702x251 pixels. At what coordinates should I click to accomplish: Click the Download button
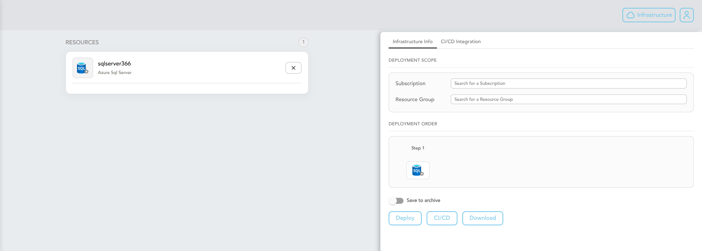[482, 218]
